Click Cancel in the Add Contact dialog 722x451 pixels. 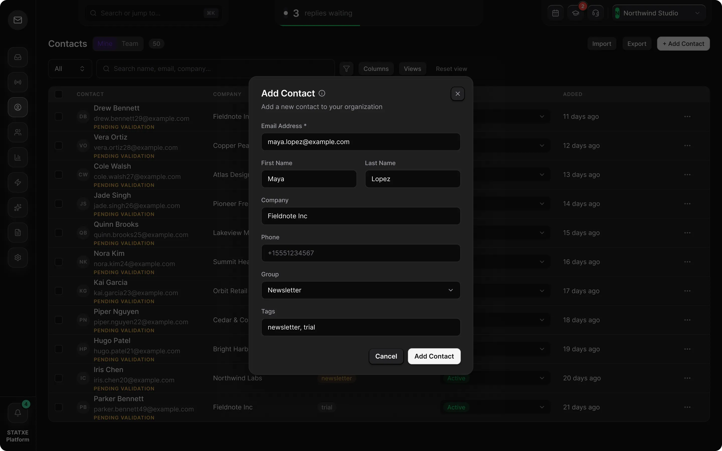pos(386,356)
